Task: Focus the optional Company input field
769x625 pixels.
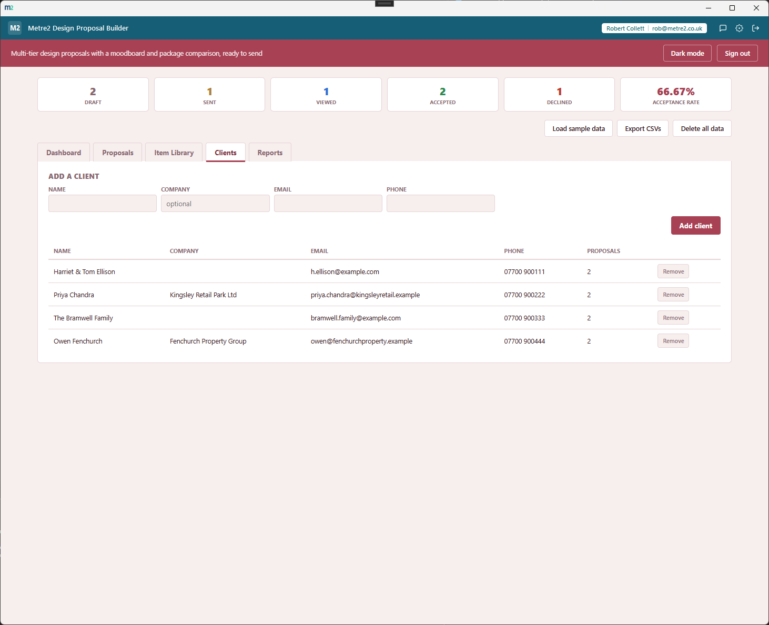Action: point(215,204)
